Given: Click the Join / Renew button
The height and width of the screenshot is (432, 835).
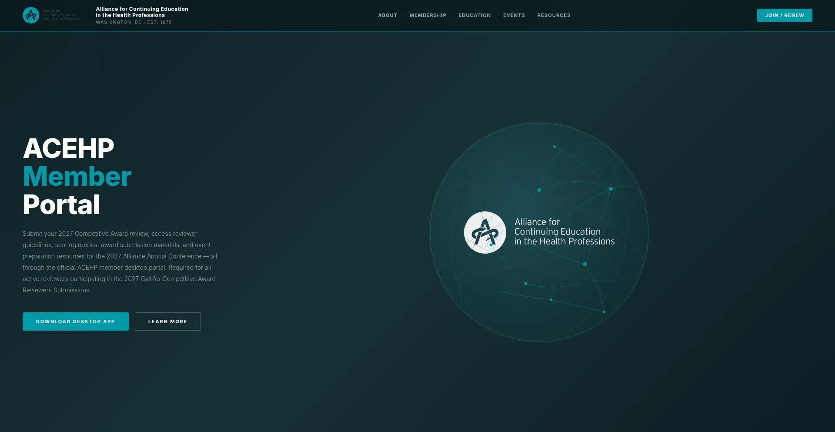Looking at the screenshot, I should coord(785,15).
